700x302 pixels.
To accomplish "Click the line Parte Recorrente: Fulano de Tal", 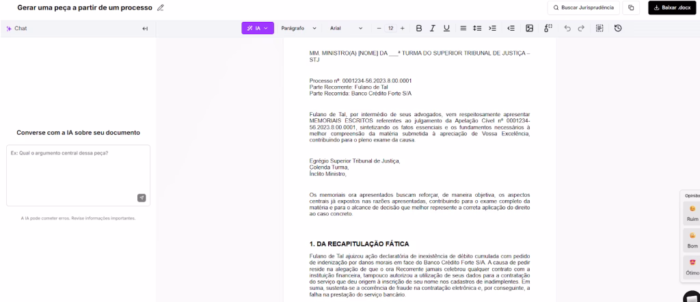I will [349, 87].
